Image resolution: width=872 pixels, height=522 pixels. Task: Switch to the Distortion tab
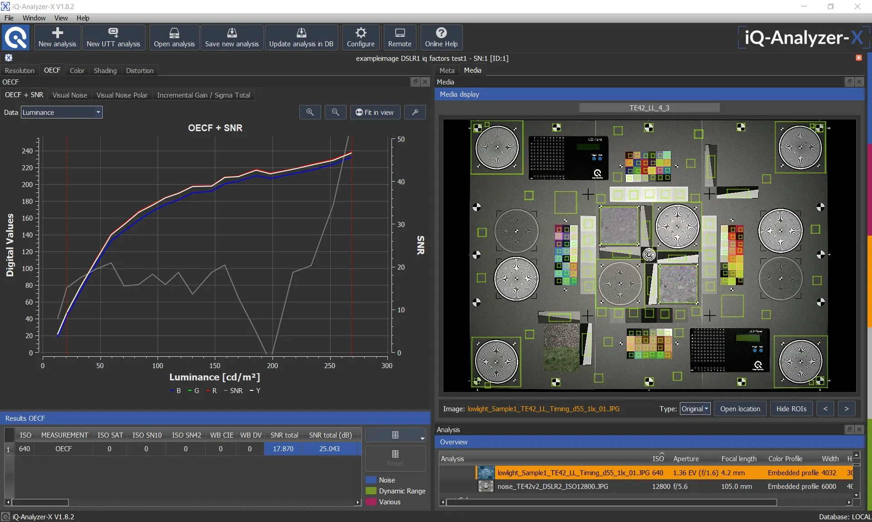140,70
